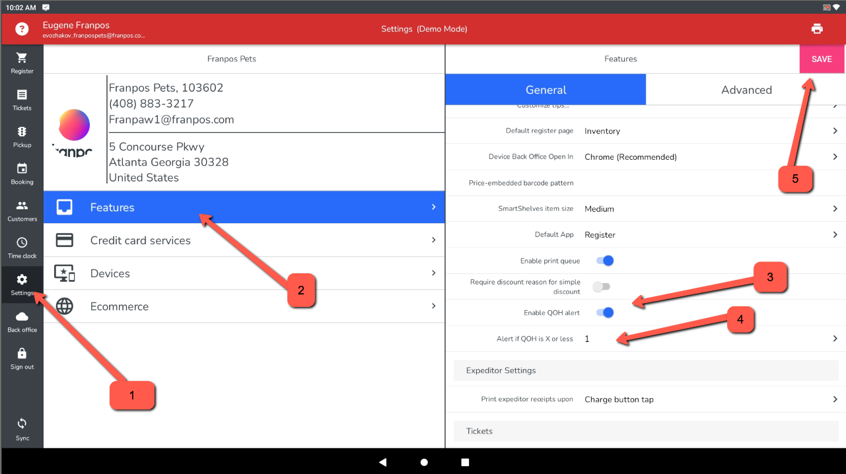The height and width of the screenshot is (474, 846).
Task: Click the QOH alert value 1
Action: (587, 339)
